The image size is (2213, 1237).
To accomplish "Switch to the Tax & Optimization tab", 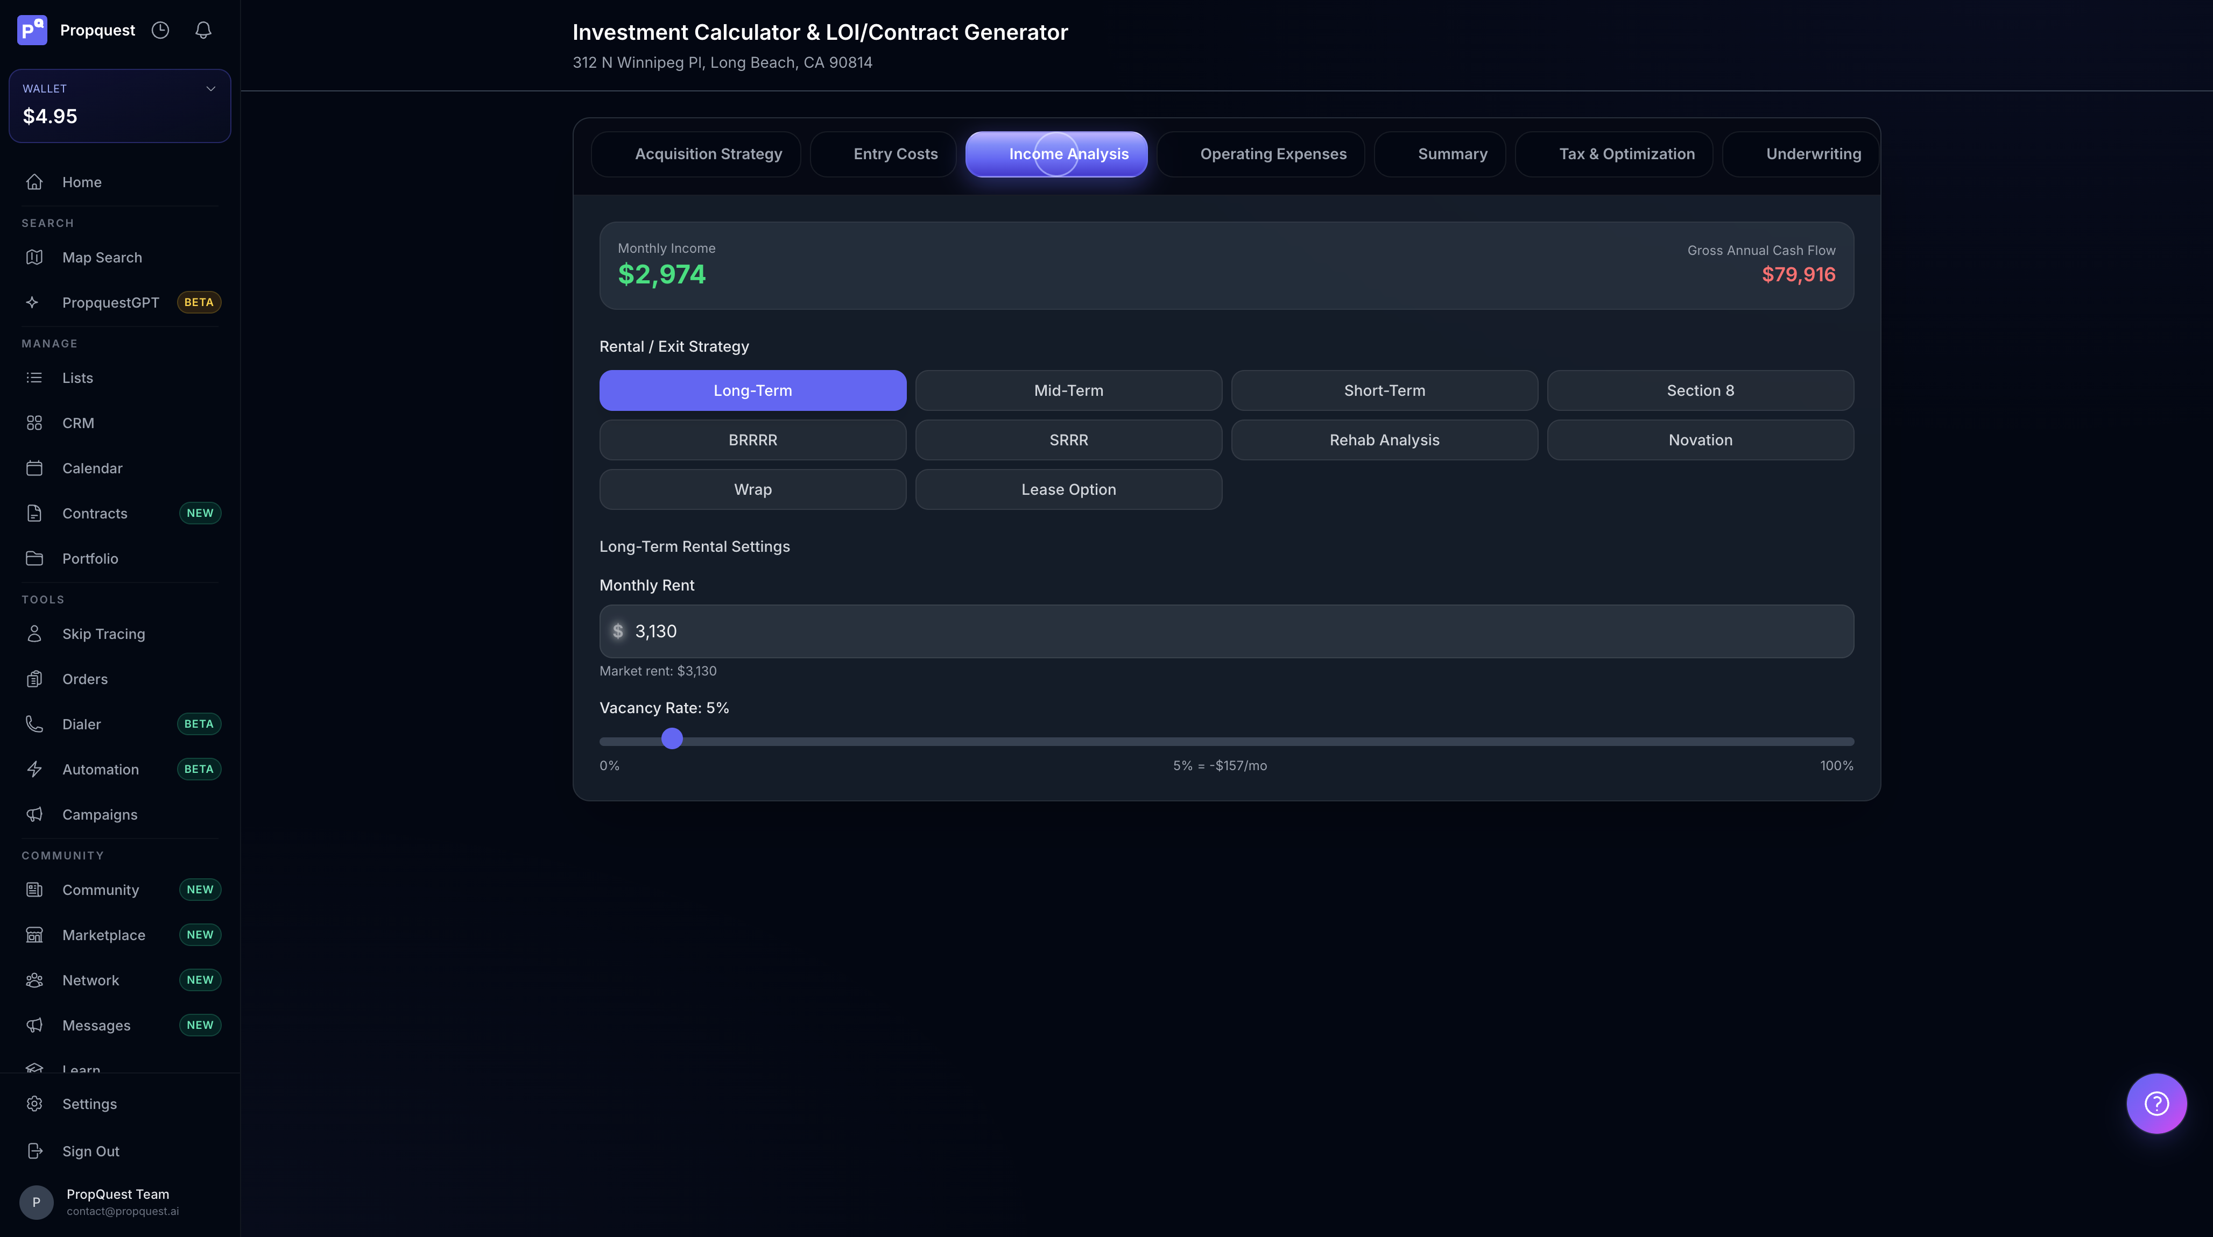I will (x=1614, y=154).
